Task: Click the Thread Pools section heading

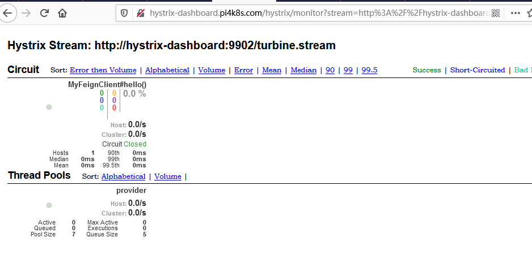Action: 39,175
